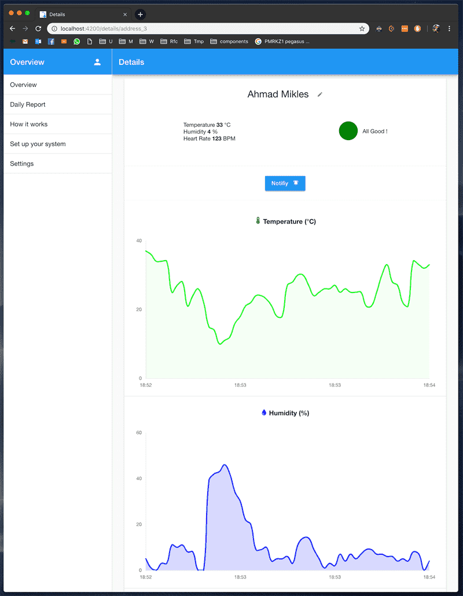Open the WhatsApp bookmark icon

[77, 42]
